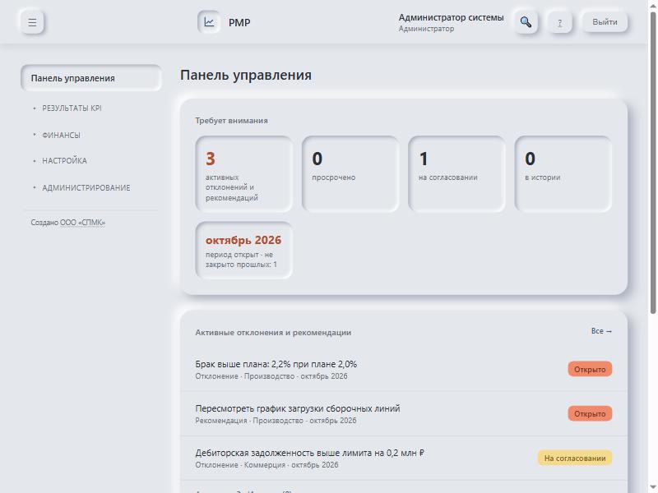The image size is (658, 493).
Task: Click the scrollbar down arrow
Action: [x=653, y=487]
